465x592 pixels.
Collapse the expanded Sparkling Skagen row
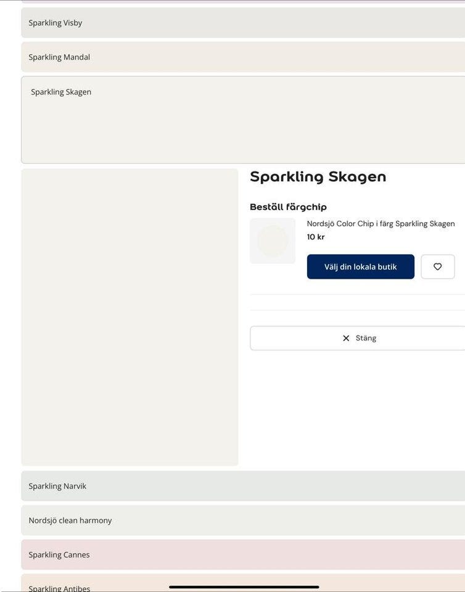[243, 120]
